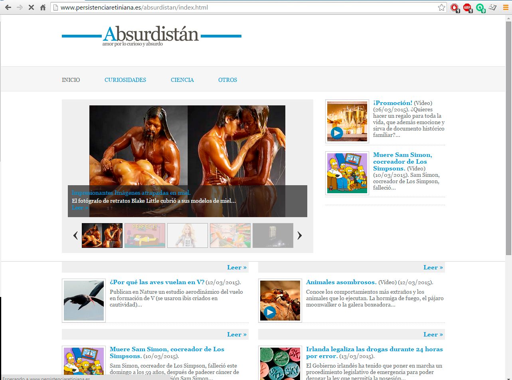Open the Adblock Plus ABP extension icon

[467, 7]
